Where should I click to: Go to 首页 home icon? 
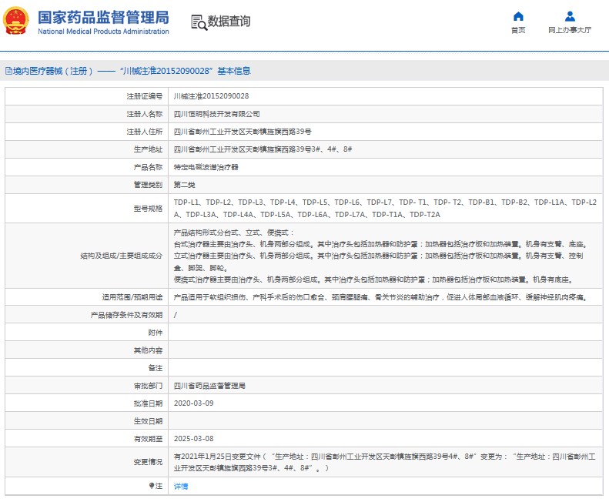[x=518, y=16]
